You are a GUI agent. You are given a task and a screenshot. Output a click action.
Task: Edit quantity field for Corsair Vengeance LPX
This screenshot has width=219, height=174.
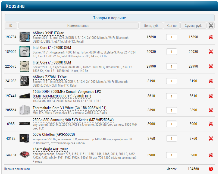click(171, 96)
